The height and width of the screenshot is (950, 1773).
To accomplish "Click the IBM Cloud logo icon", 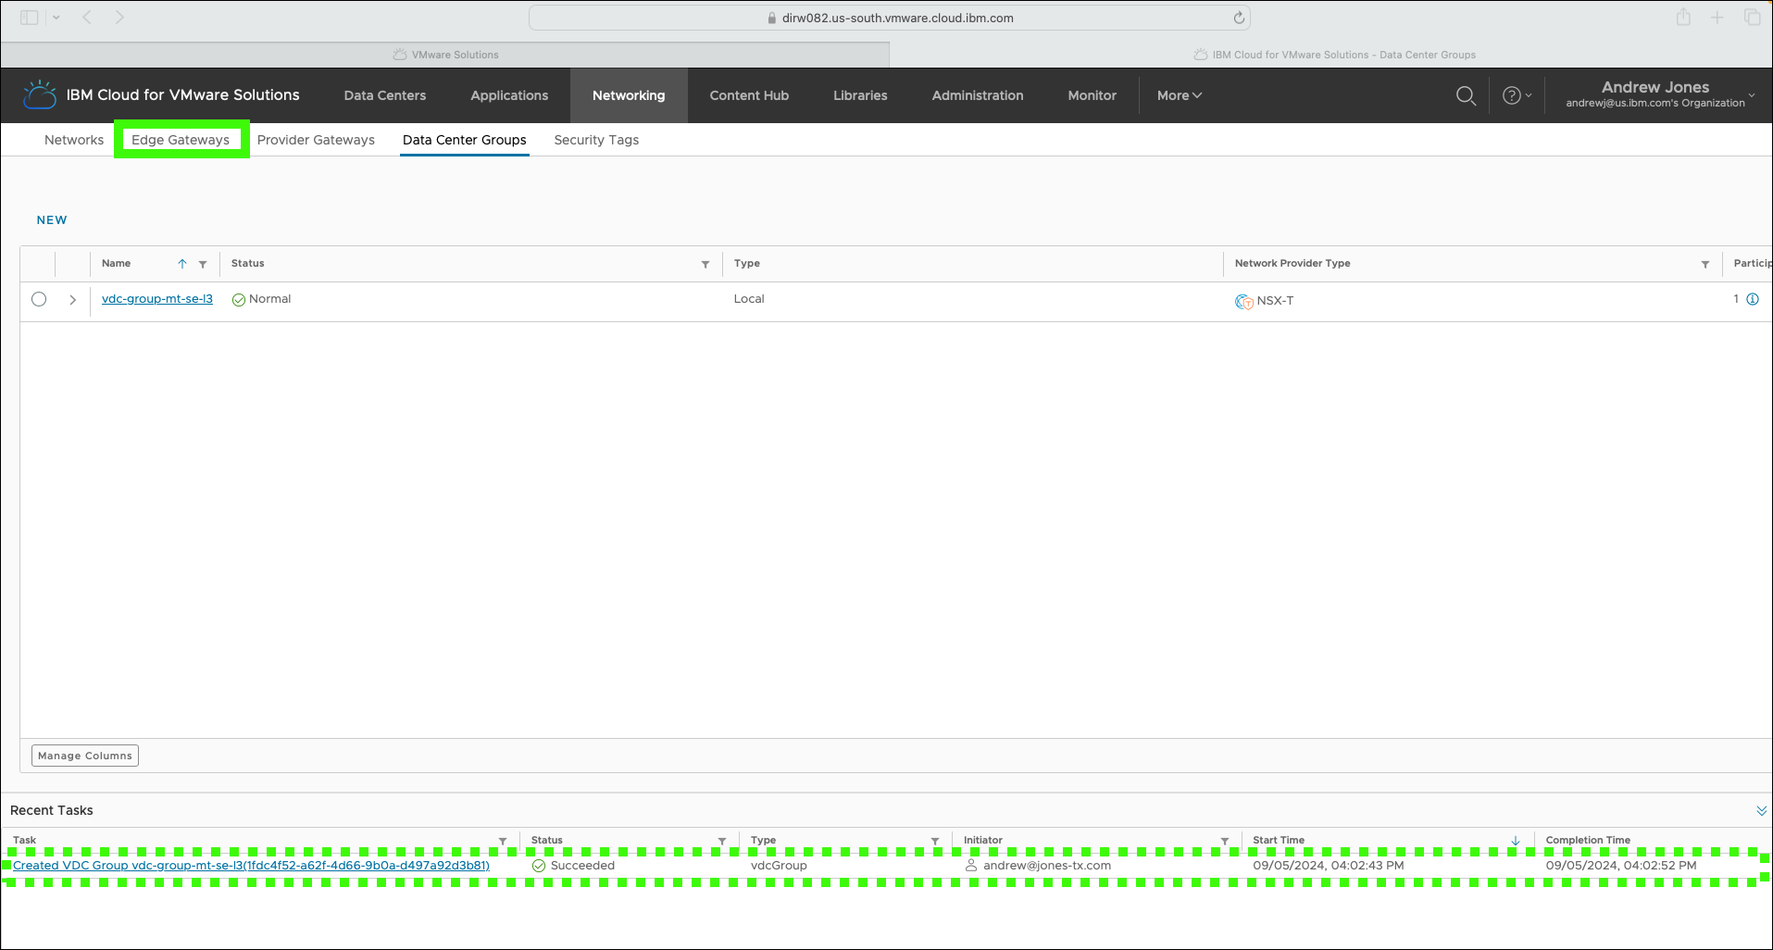I will [x=40, y=94].
